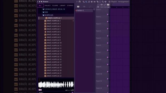
Task: Click the Browser refresh/undo arrow icon
Action: tap(41, 2)
